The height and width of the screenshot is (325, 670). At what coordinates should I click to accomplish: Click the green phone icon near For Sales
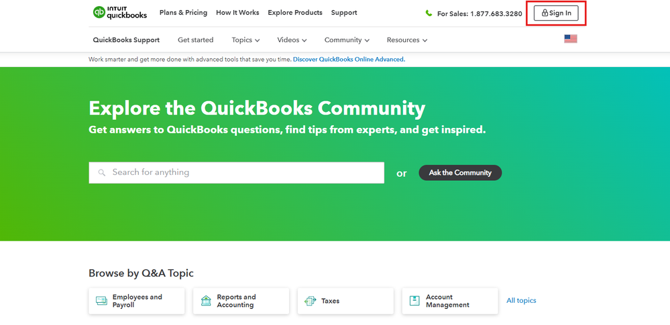pos(429,13)
